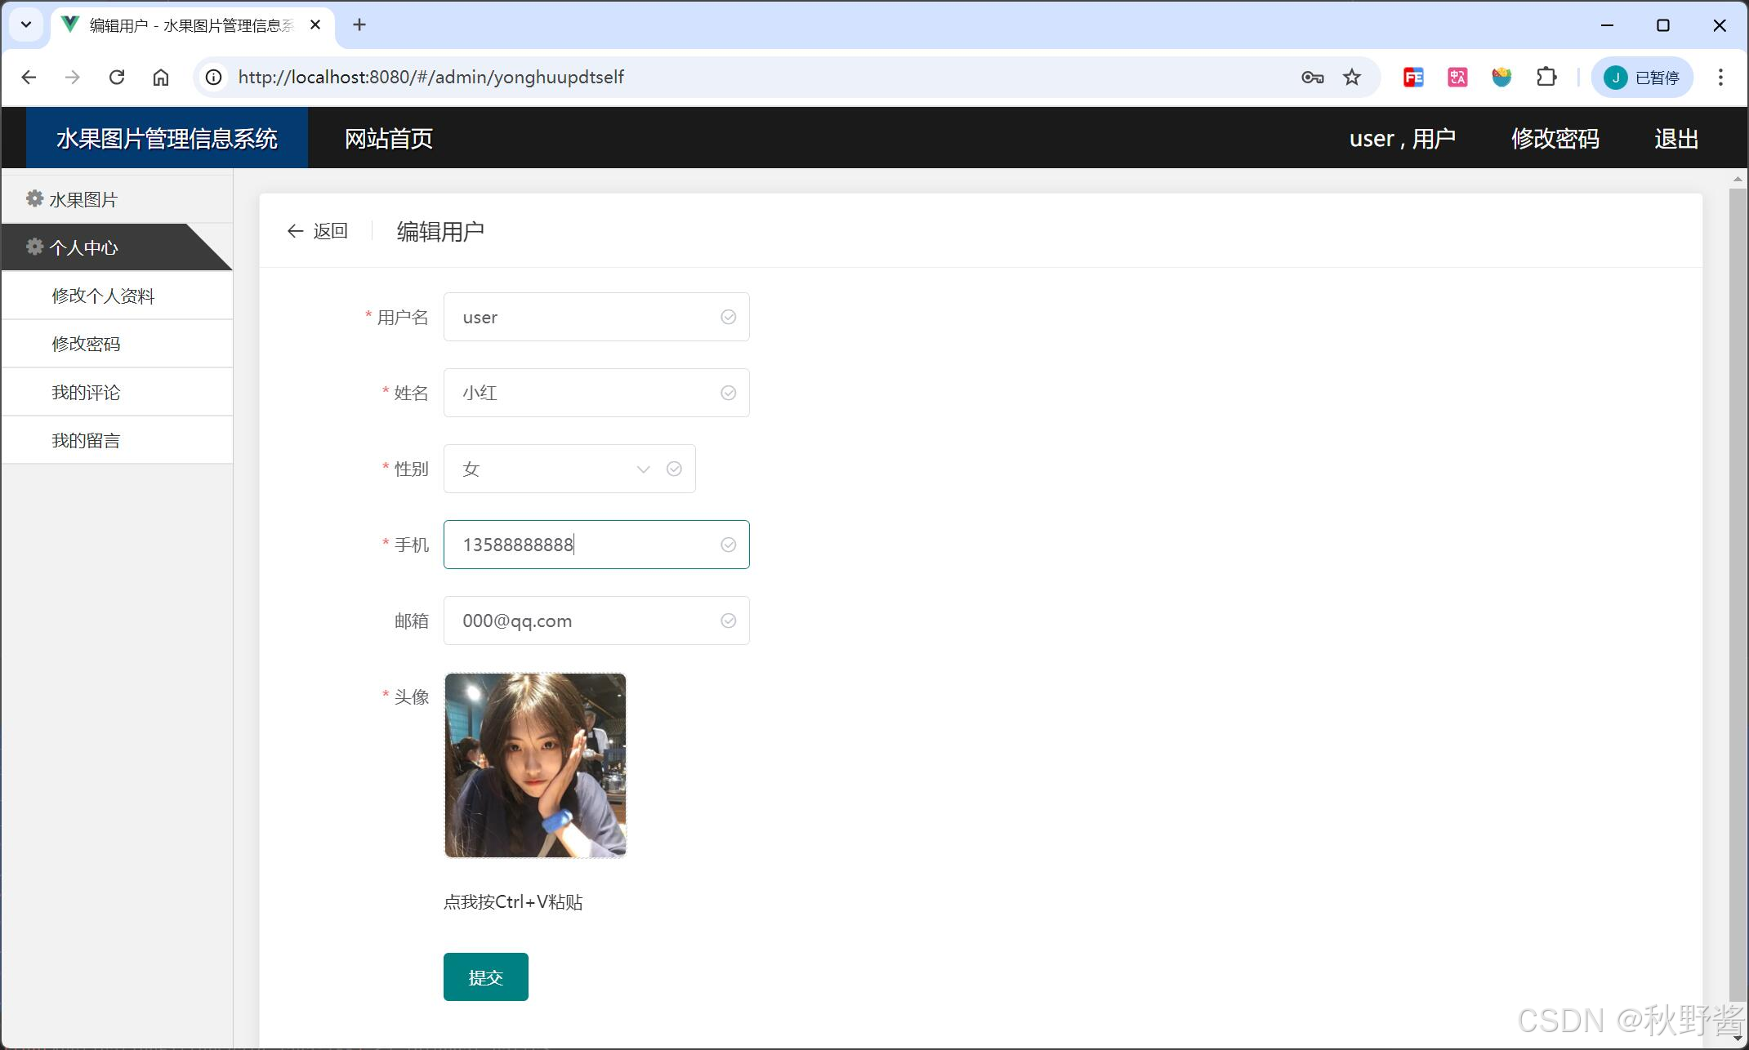Click 网站首页 in the top navigation
Screen dimensions: 1749x1050
[389, 139]
